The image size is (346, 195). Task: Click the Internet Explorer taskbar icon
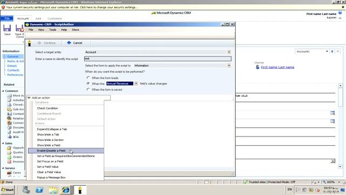pos(65,190)
